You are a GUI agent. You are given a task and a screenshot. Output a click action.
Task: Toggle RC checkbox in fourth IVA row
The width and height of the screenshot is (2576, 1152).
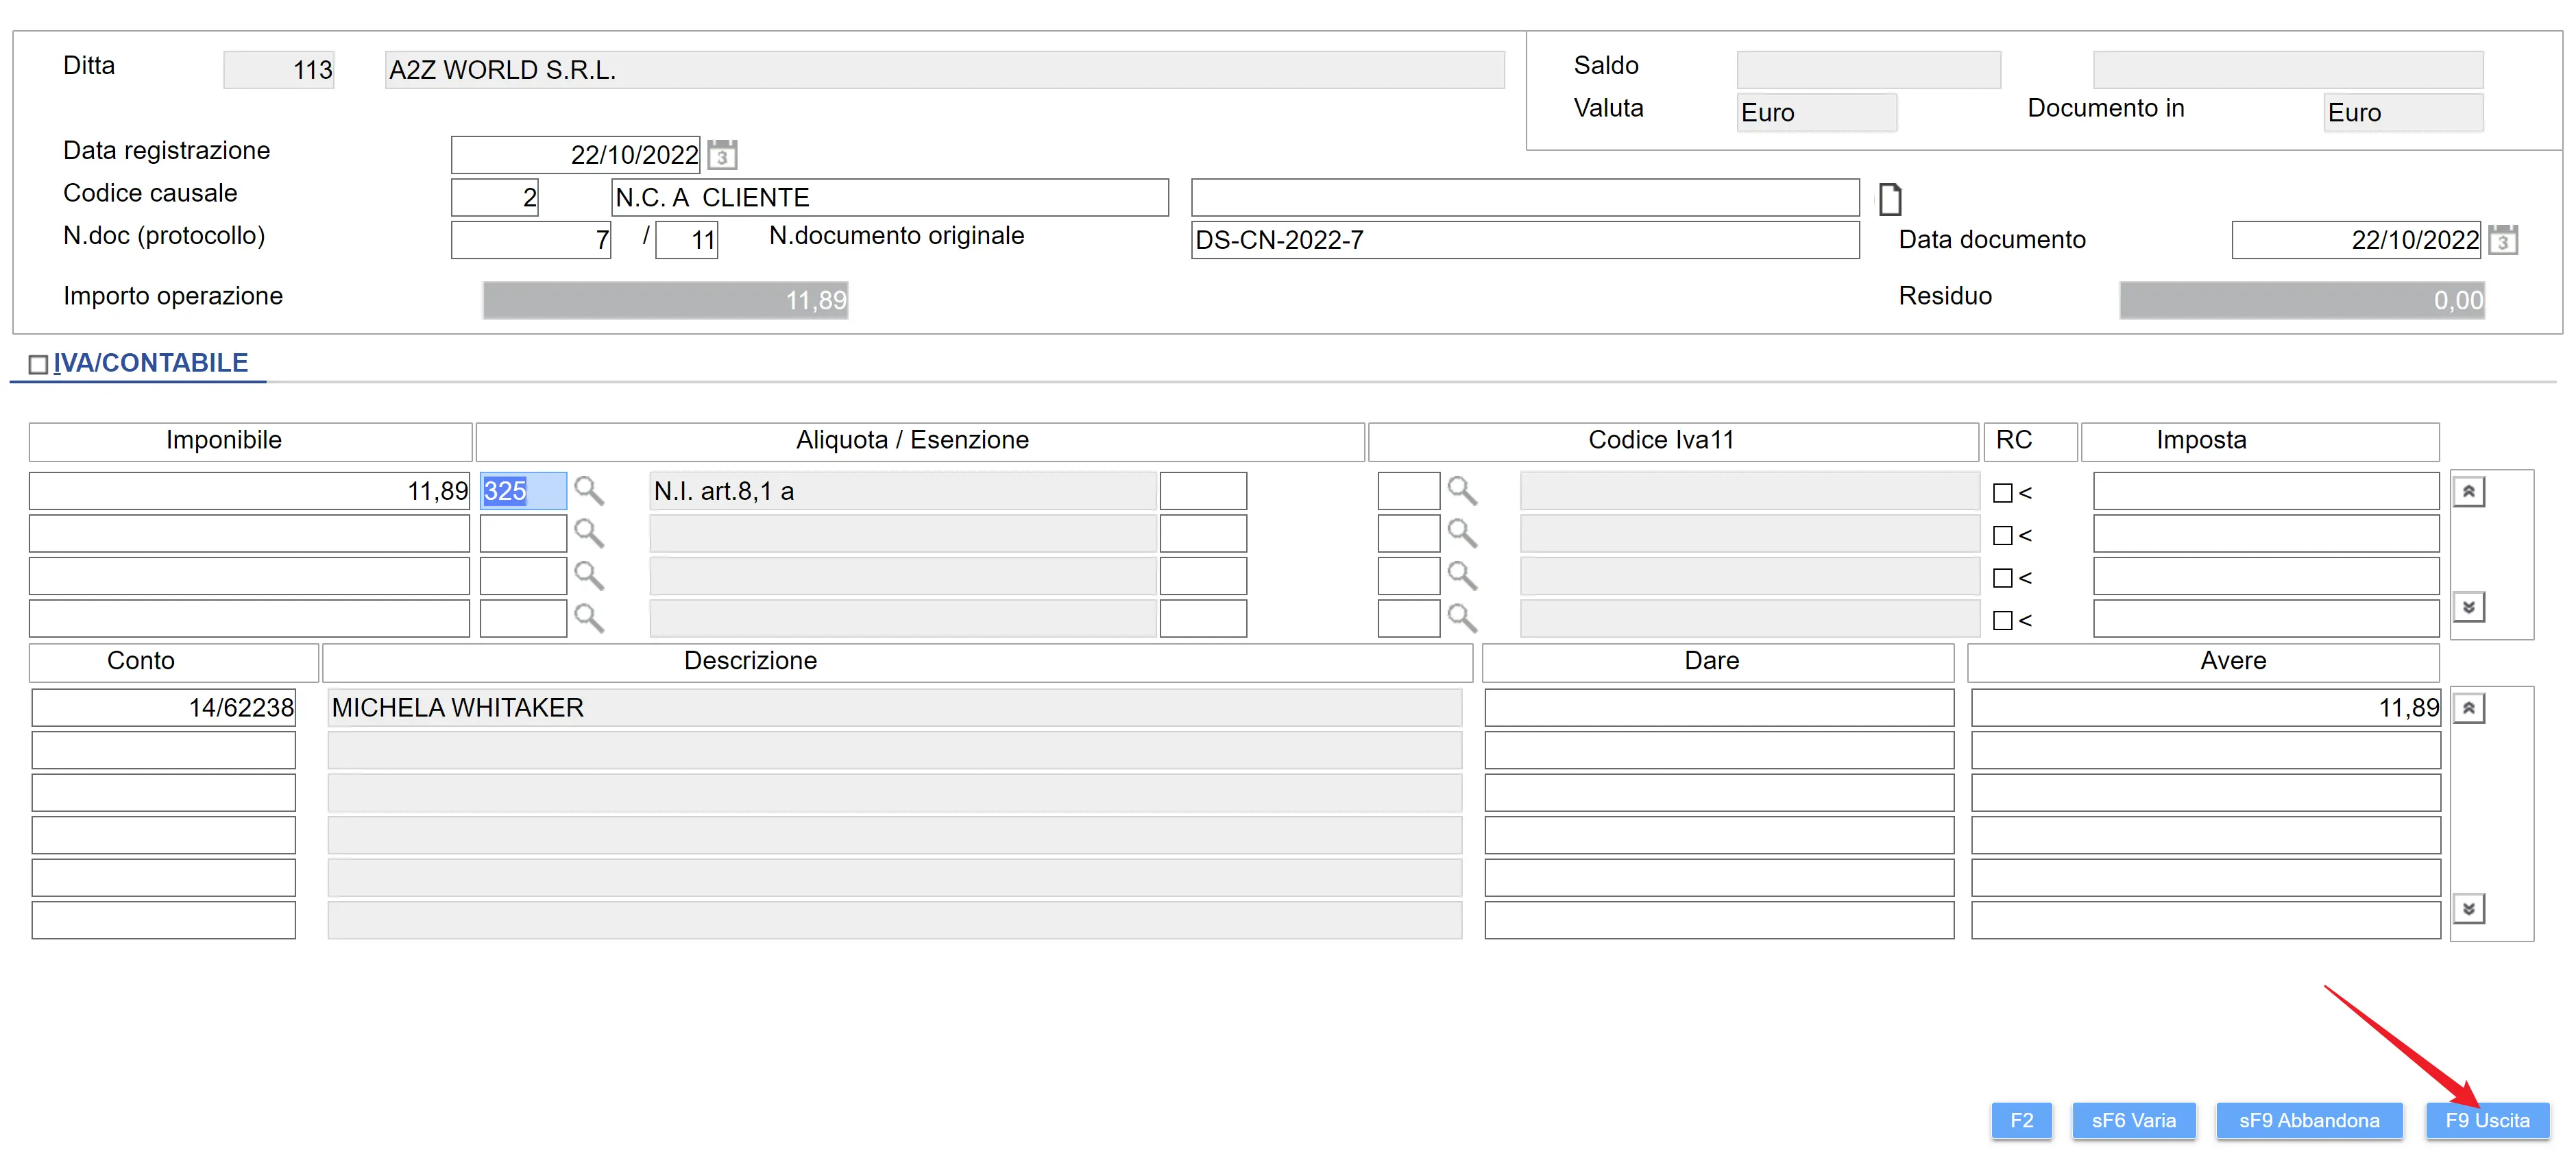click(2002, 621)
